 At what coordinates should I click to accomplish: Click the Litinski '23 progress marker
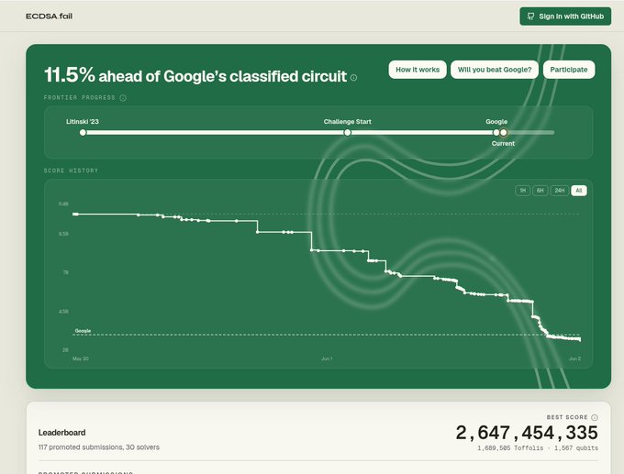click(83, 132)
